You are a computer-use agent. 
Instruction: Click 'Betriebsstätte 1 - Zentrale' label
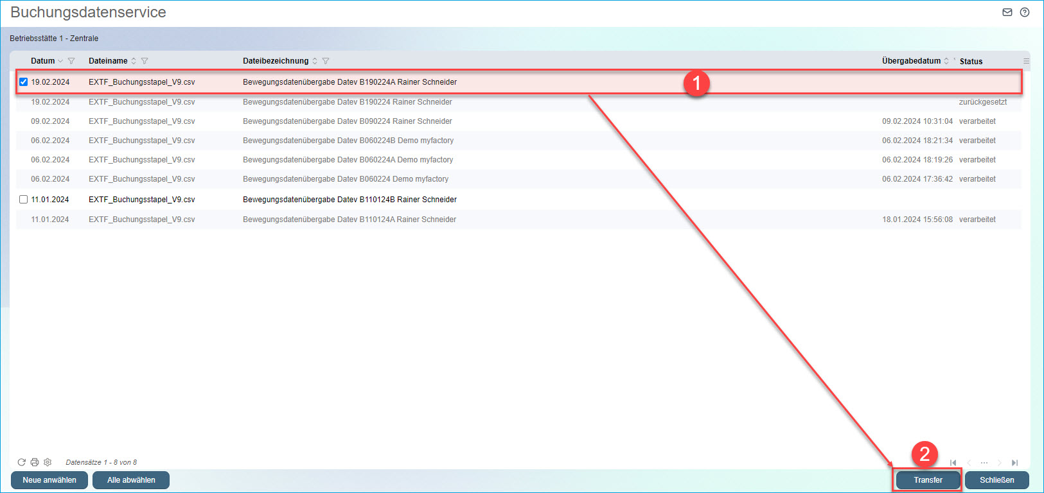54,39
